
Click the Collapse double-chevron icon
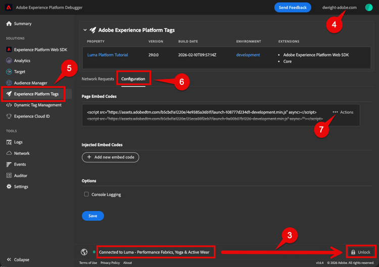9,259
